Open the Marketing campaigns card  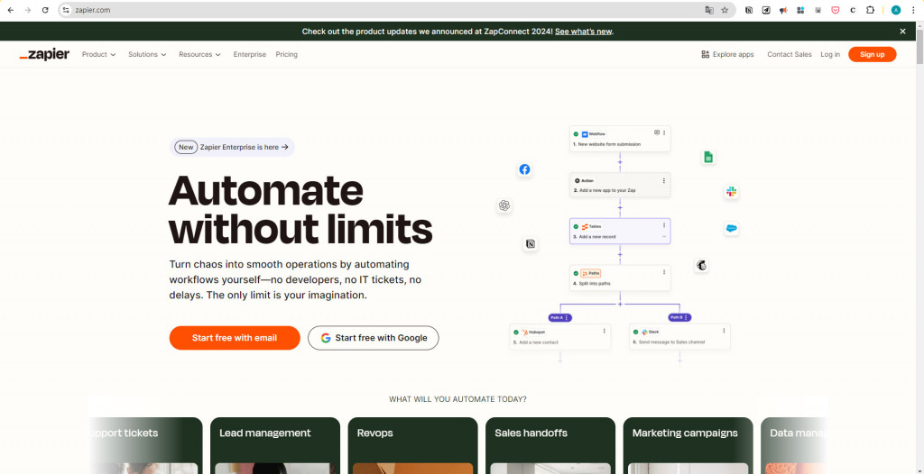point(688,446)
